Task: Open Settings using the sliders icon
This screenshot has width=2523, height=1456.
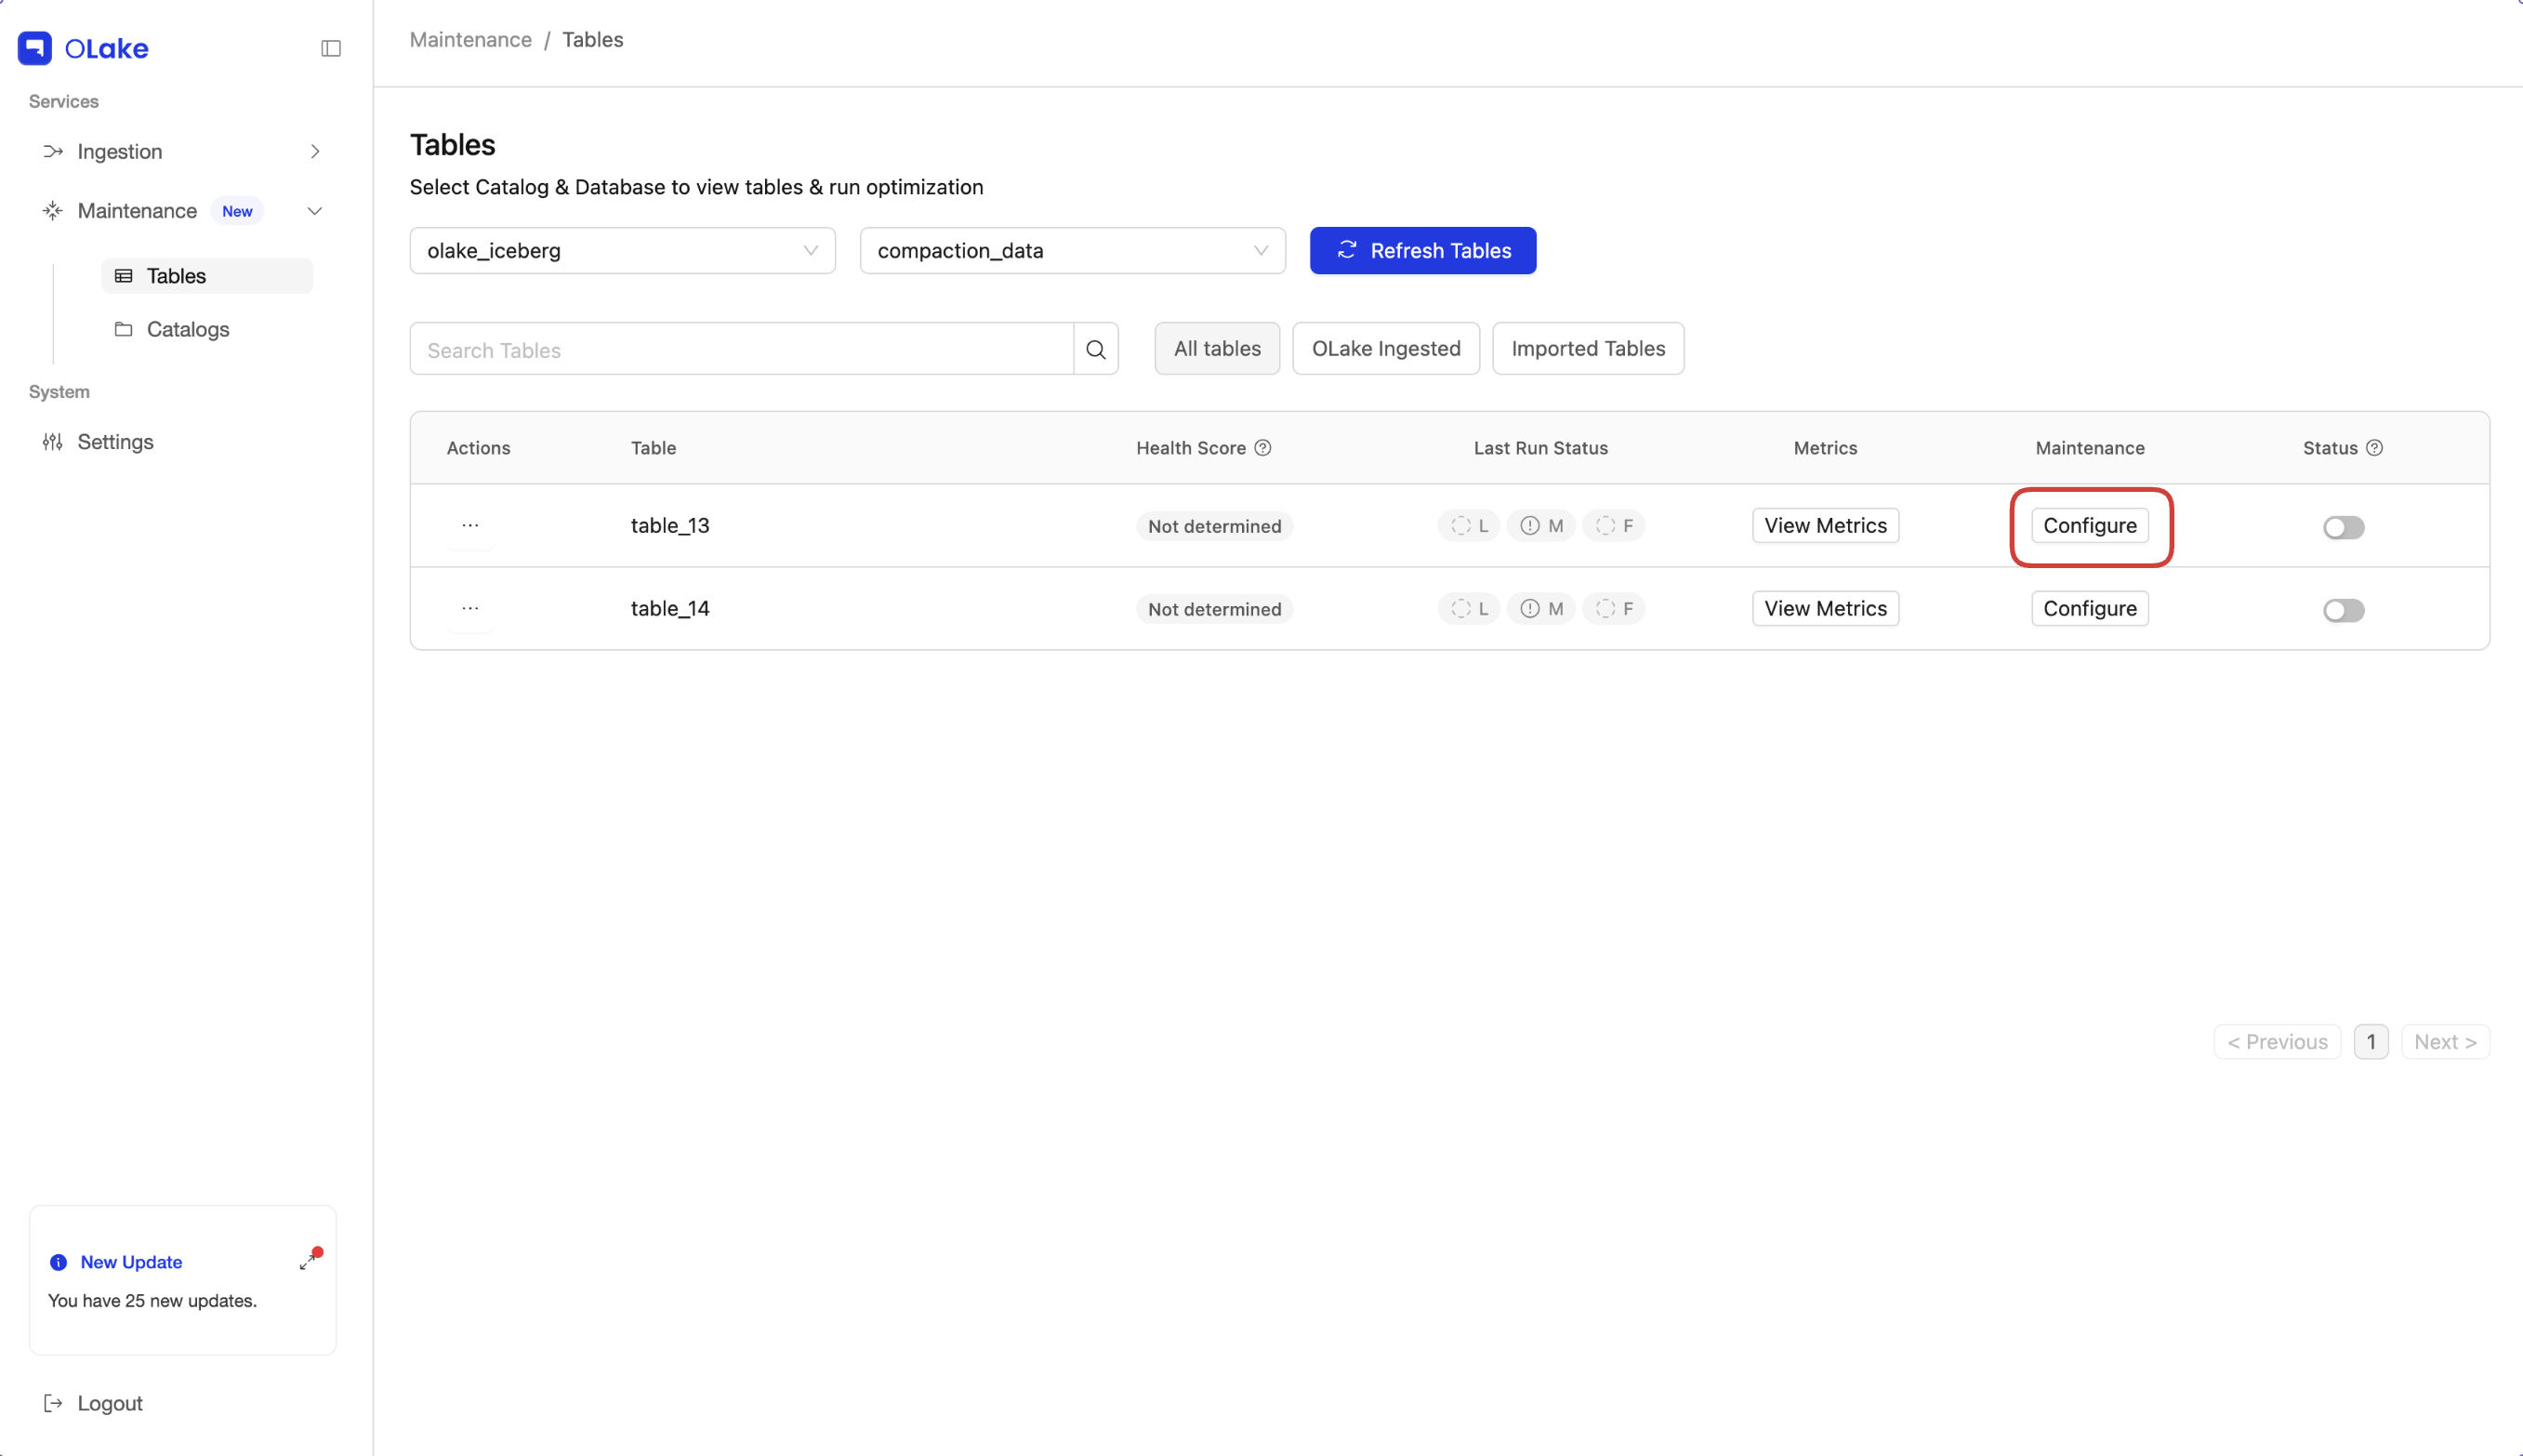Action: coord(52,441)
